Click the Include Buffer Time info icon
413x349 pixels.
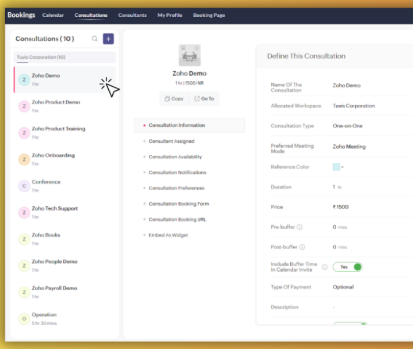(325, 267)
